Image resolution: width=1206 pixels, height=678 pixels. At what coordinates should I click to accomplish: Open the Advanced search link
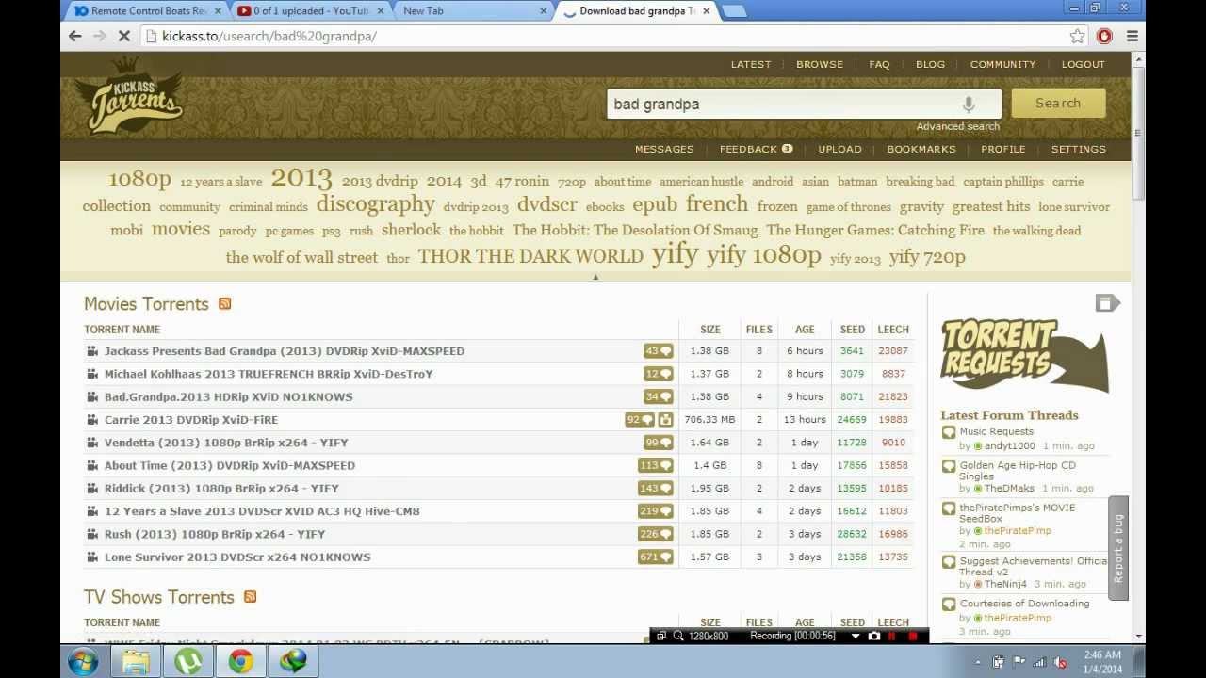tap(958, 126)
